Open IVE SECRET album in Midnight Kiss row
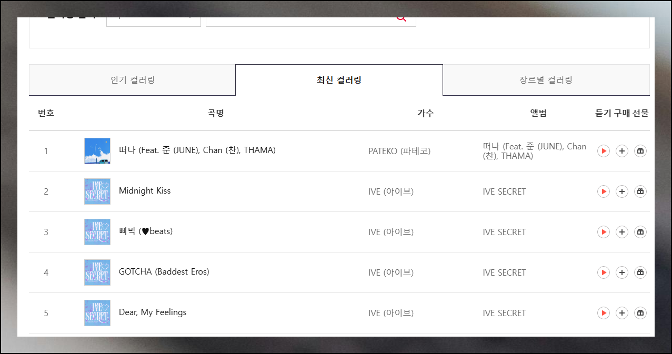 504,191
